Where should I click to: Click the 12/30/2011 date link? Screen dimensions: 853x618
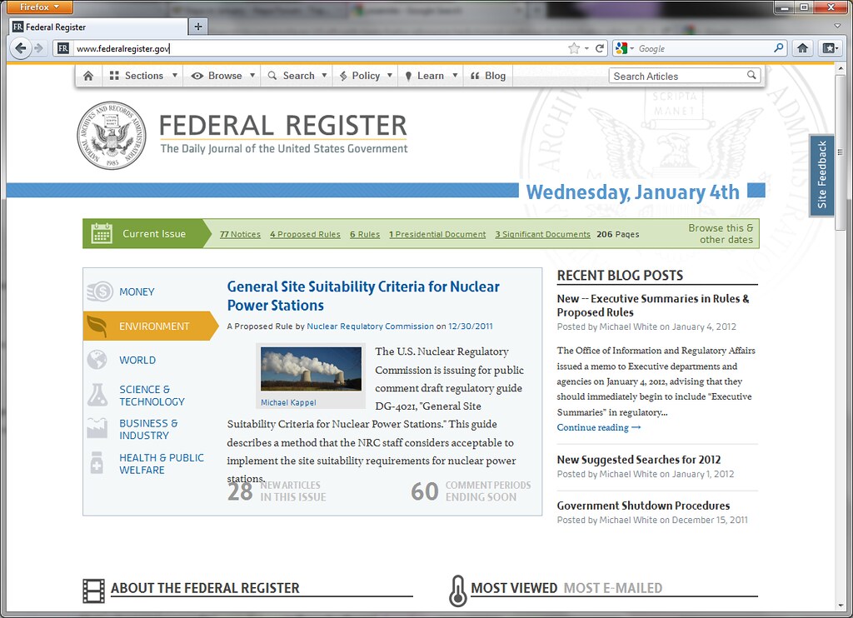[470, 326]
